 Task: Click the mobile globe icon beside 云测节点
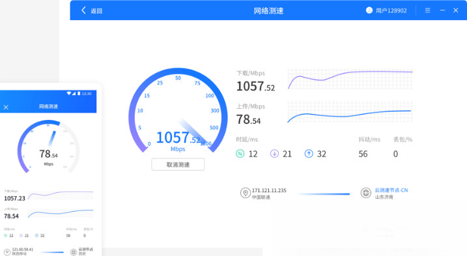[x=74, y=252]
